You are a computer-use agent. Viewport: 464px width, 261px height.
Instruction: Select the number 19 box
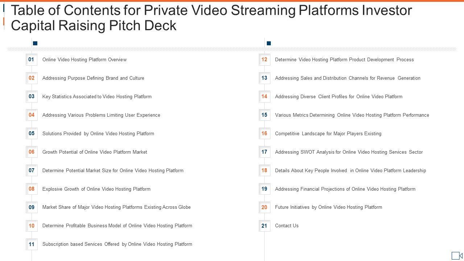pyautogui.click(x=264, y=189)
